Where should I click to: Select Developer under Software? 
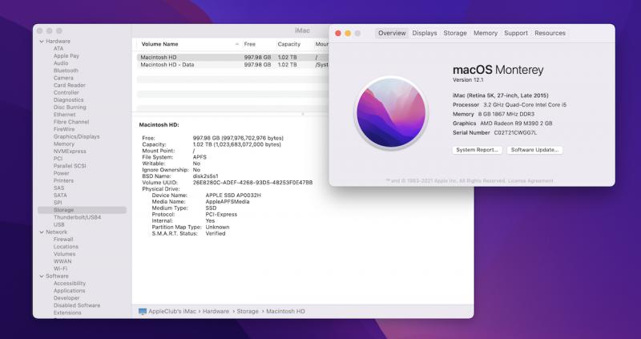point(67,298)
